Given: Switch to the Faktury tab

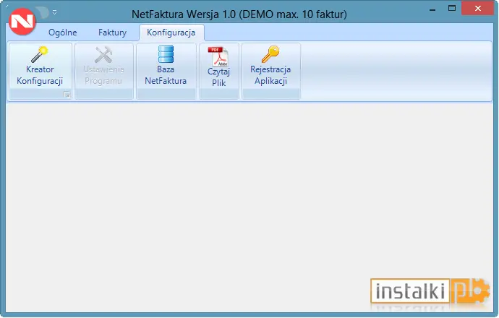Looking at the screenshot, I should 112,33.
